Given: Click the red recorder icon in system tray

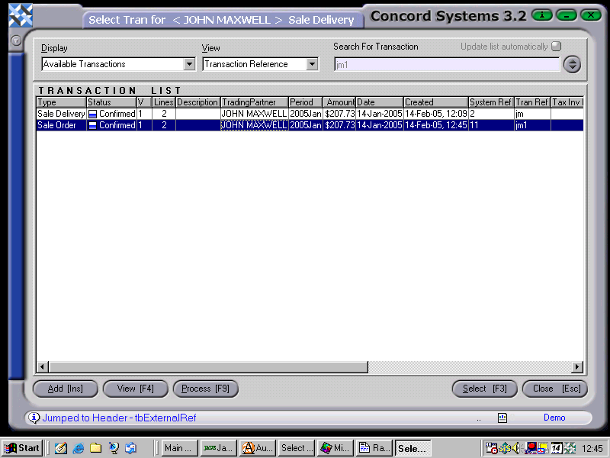Looking at the screenshot, I should click(532, 448).
